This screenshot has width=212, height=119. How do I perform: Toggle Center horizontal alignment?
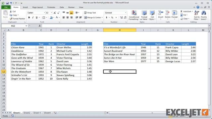tap(68, 18)
